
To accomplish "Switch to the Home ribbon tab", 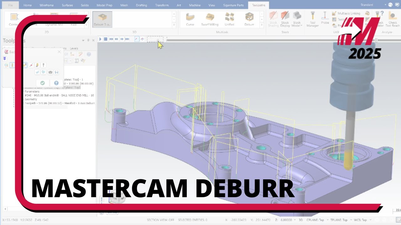I will 28,5.
